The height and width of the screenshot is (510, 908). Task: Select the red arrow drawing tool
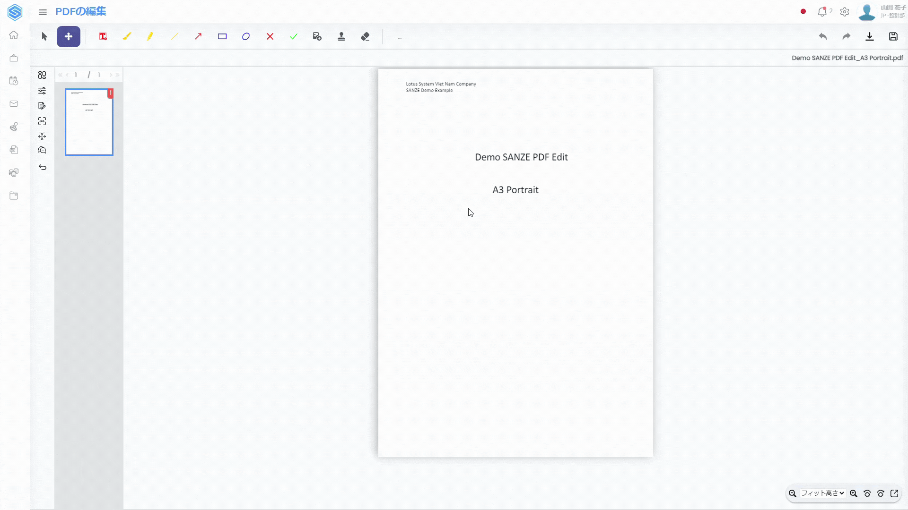pyautogui.click(x=198, y=36)
